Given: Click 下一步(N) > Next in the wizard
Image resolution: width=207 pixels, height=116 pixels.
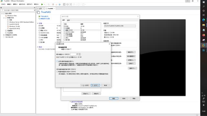Looking at the screenshot, I should click(x=95, y=85).
